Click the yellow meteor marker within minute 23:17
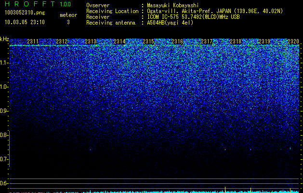 (225, 190)
